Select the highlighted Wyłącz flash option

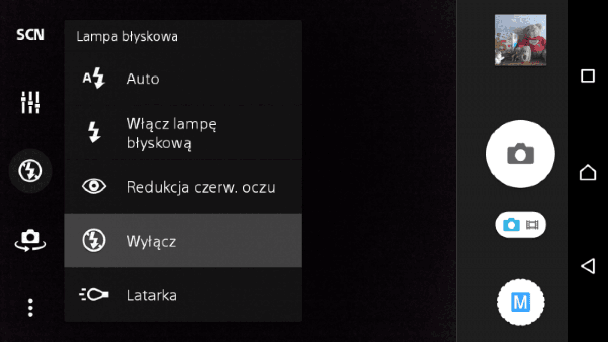(183, 240)
